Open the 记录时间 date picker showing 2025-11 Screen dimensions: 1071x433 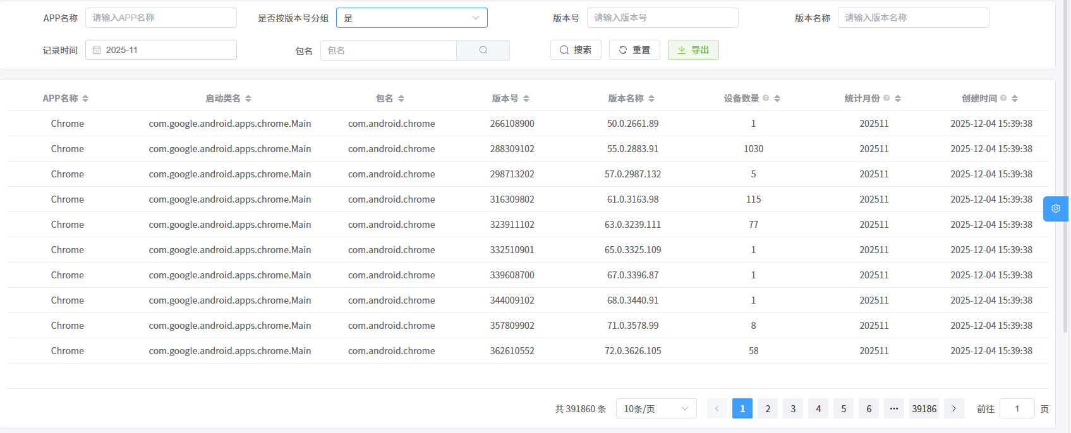coord(161,50)
